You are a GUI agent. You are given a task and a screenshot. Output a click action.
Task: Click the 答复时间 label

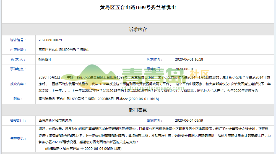(x=155, y=121)
